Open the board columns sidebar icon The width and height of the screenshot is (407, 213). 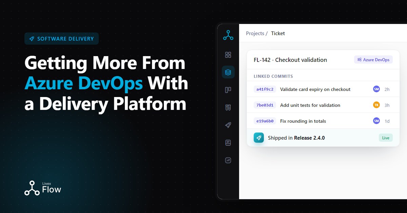coord(228,90)
